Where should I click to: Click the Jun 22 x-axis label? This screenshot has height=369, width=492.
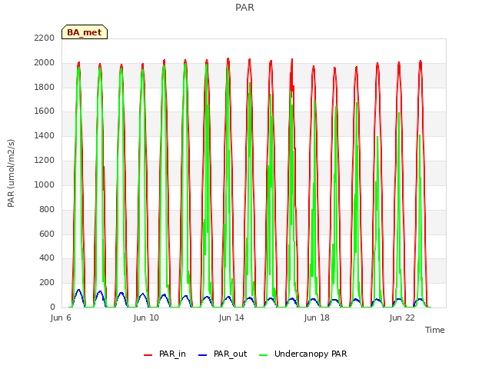pyautogui.click(x=402, y=317)
